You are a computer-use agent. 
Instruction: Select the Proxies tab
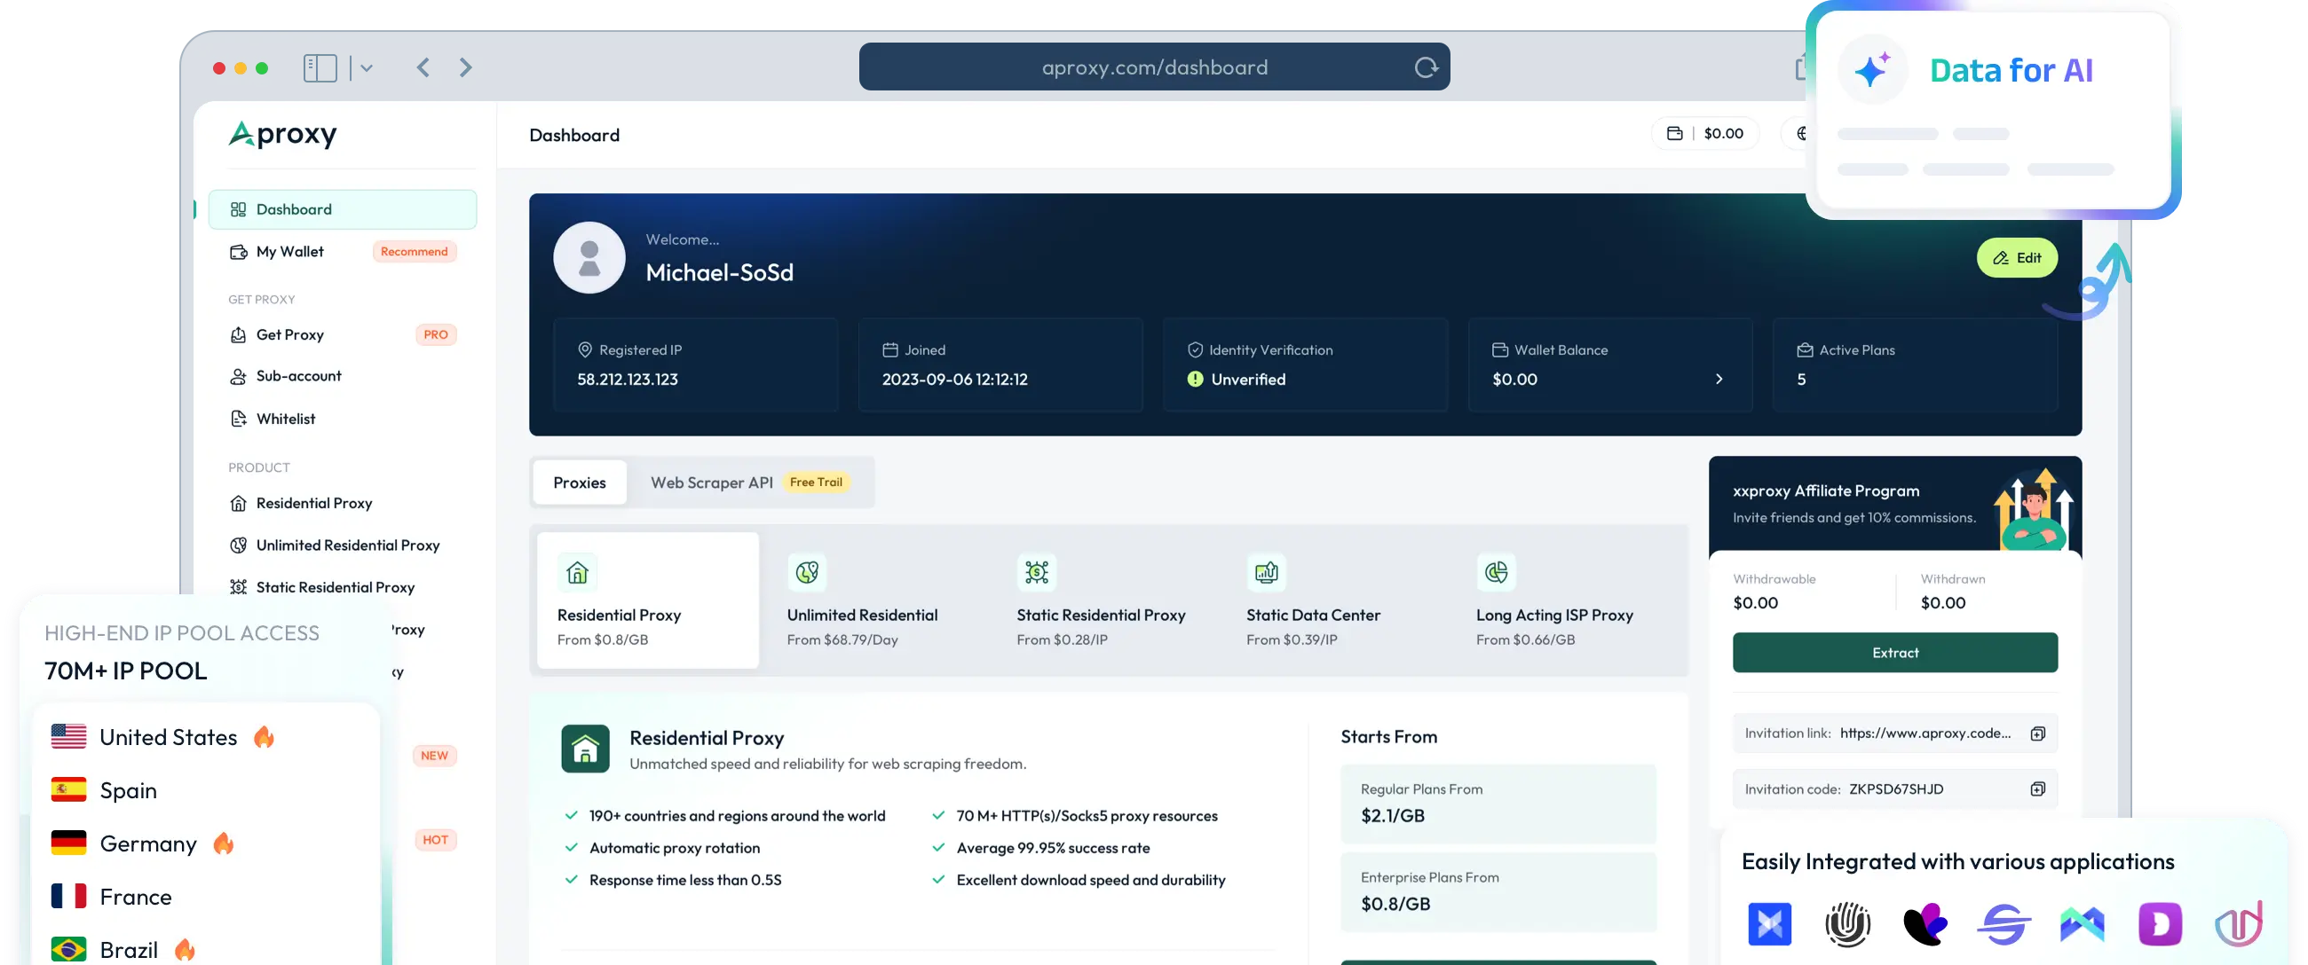point(580,482)
